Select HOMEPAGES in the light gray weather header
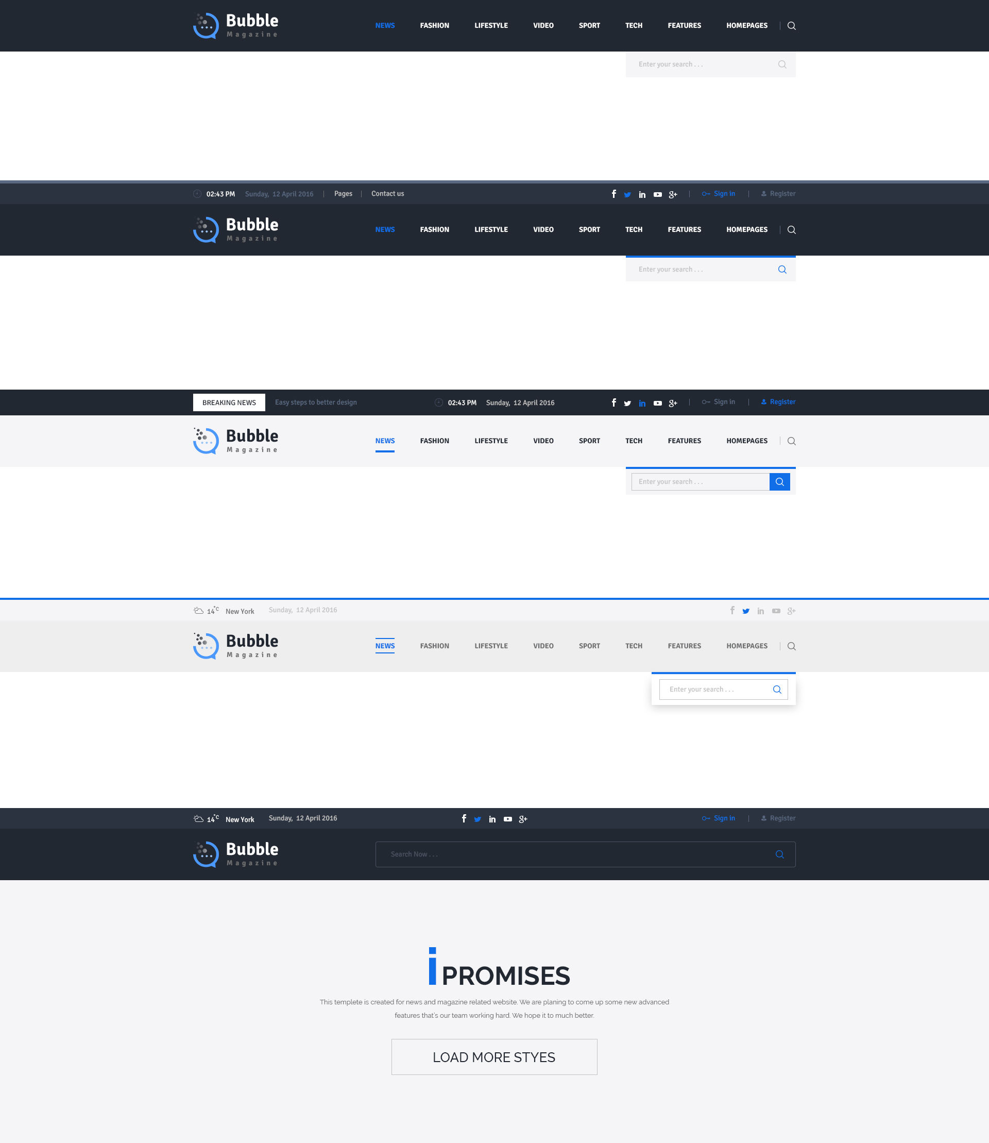This screenshot has width=989, height=1143. [746, 646]
